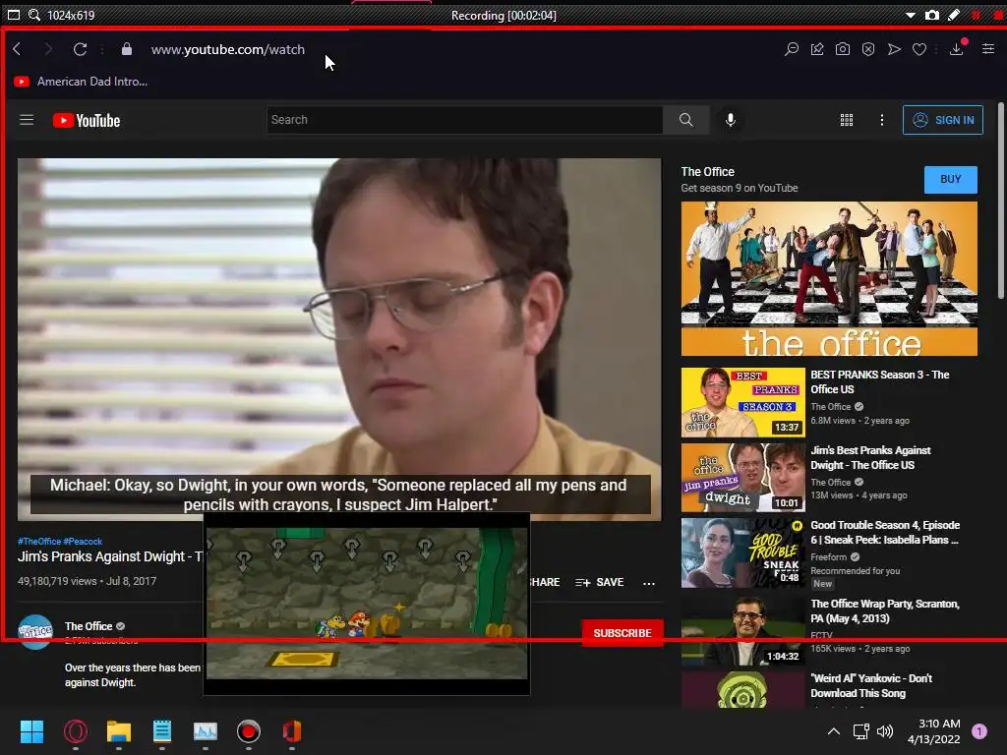Click the YouTube logo

pos(87,121)
